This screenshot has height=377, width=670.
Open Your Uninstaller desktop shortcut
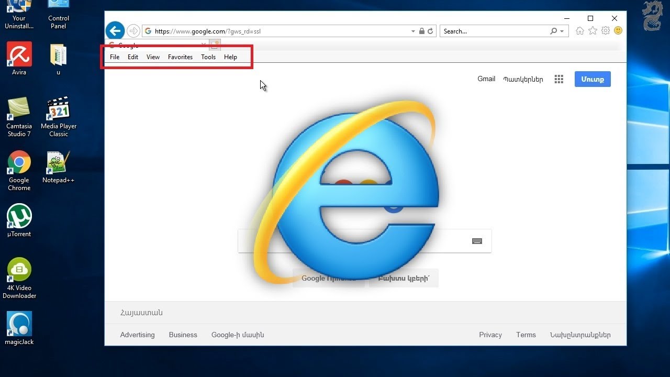19,14
